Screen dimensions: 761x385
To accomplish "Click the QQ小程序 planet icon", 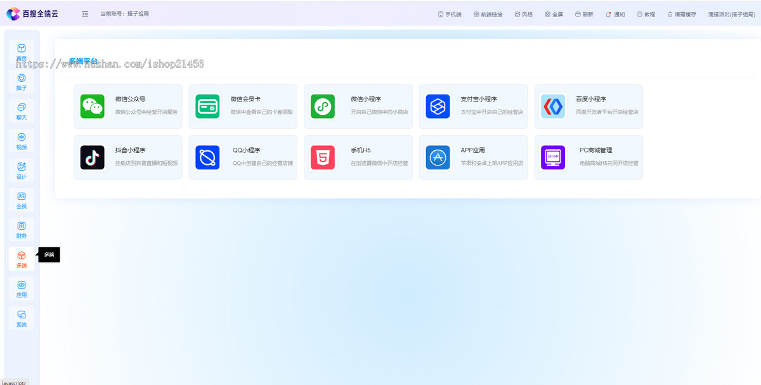I will (207, 157).
